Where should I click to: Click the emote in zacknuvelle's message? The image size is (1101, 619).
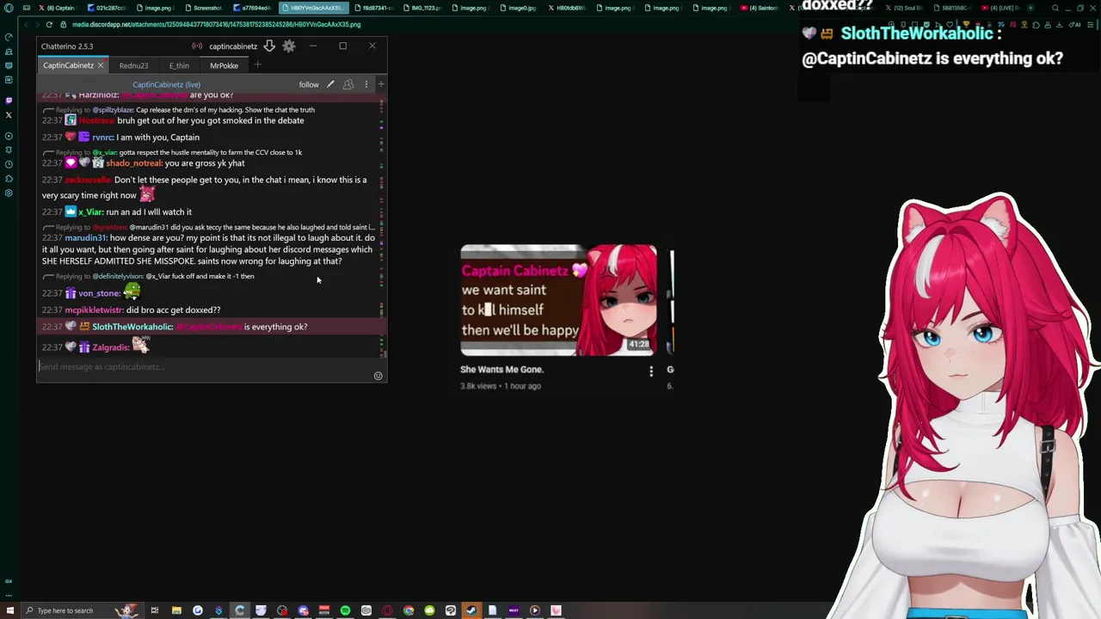147,195
